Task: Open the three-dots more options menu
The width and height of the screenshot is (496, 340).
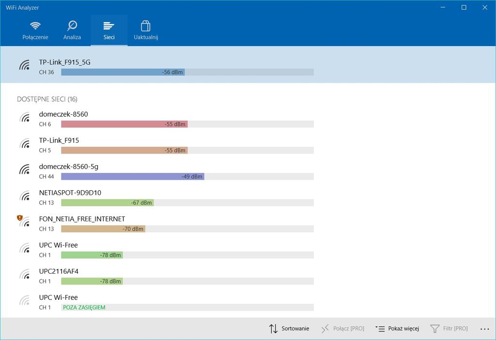Action: pos(484,329)
